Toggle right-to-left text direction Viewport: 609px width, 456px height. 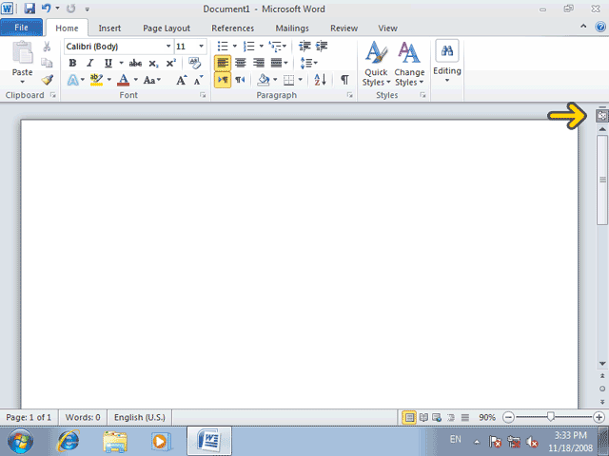[240, 80]
